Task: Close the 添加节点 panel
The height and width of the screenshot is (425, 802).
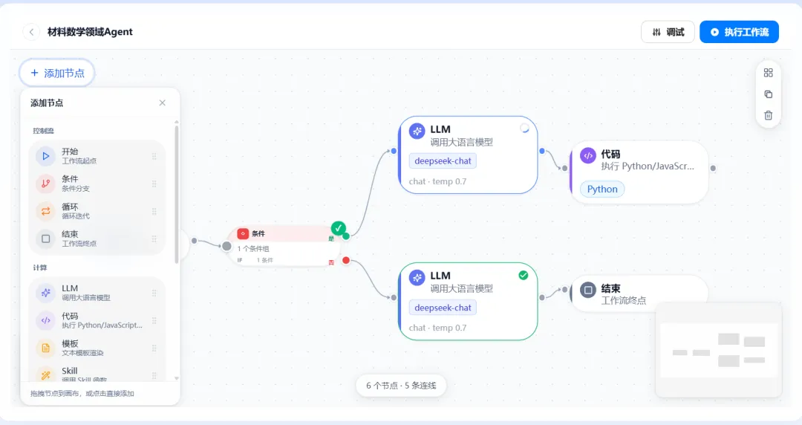Action: [x=162, y=103]
